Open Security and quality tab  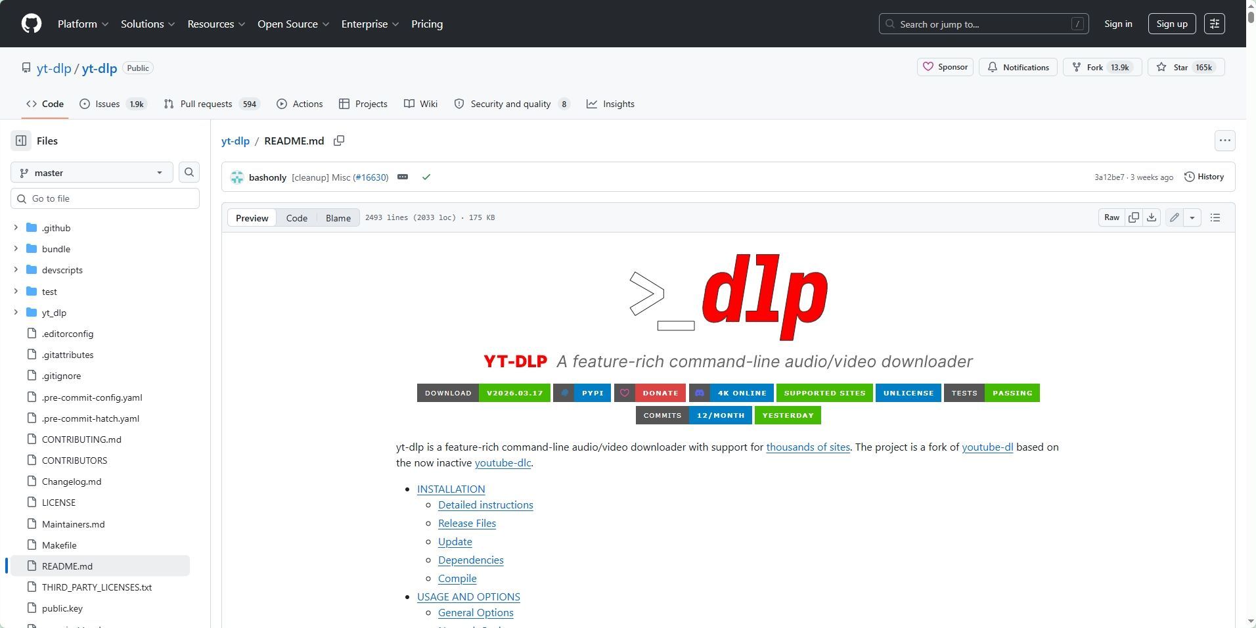512,104
